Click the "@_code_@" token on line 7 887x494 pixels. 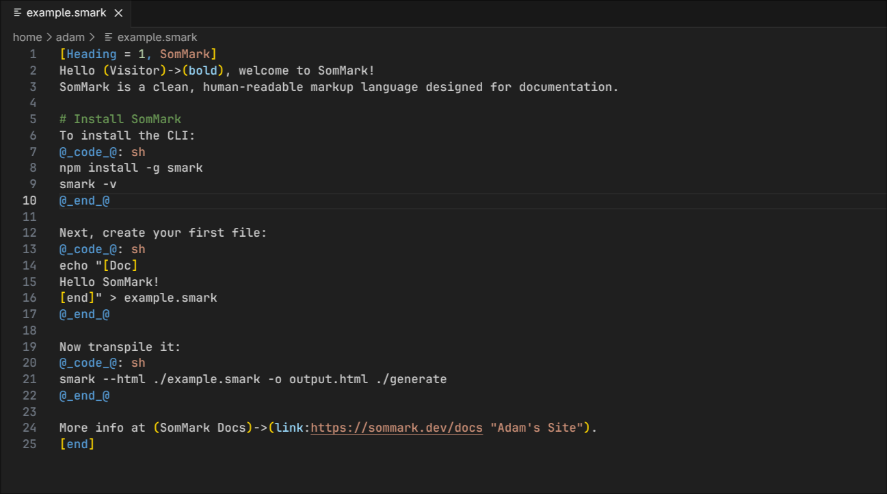[87, 151]
